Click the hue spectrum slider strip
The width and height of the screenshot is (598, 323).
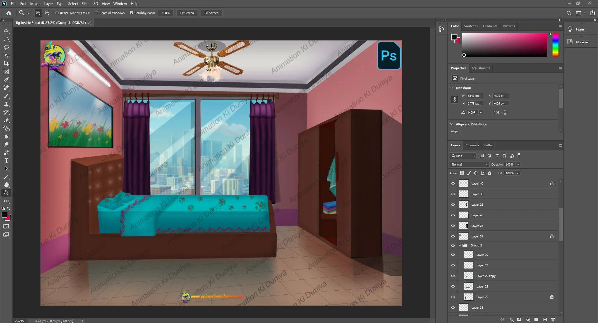click(555, 45)
